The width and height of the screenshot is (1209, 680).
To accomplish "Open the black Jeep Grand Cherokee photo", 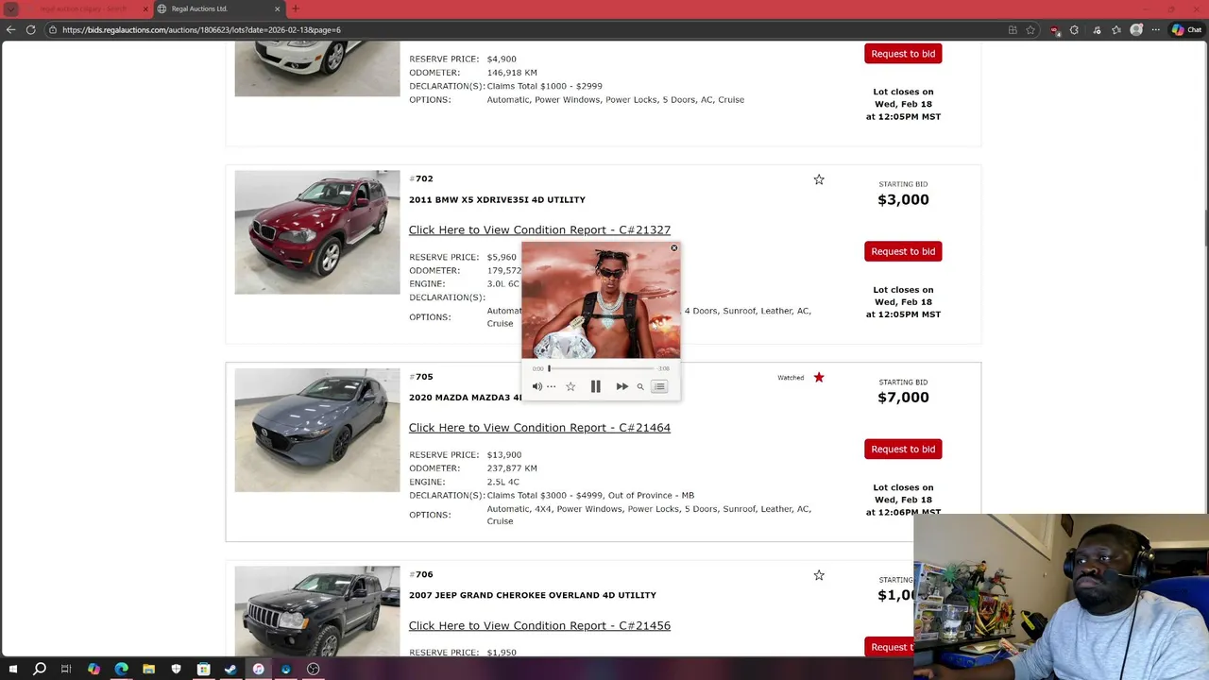I will pos(317,611).
